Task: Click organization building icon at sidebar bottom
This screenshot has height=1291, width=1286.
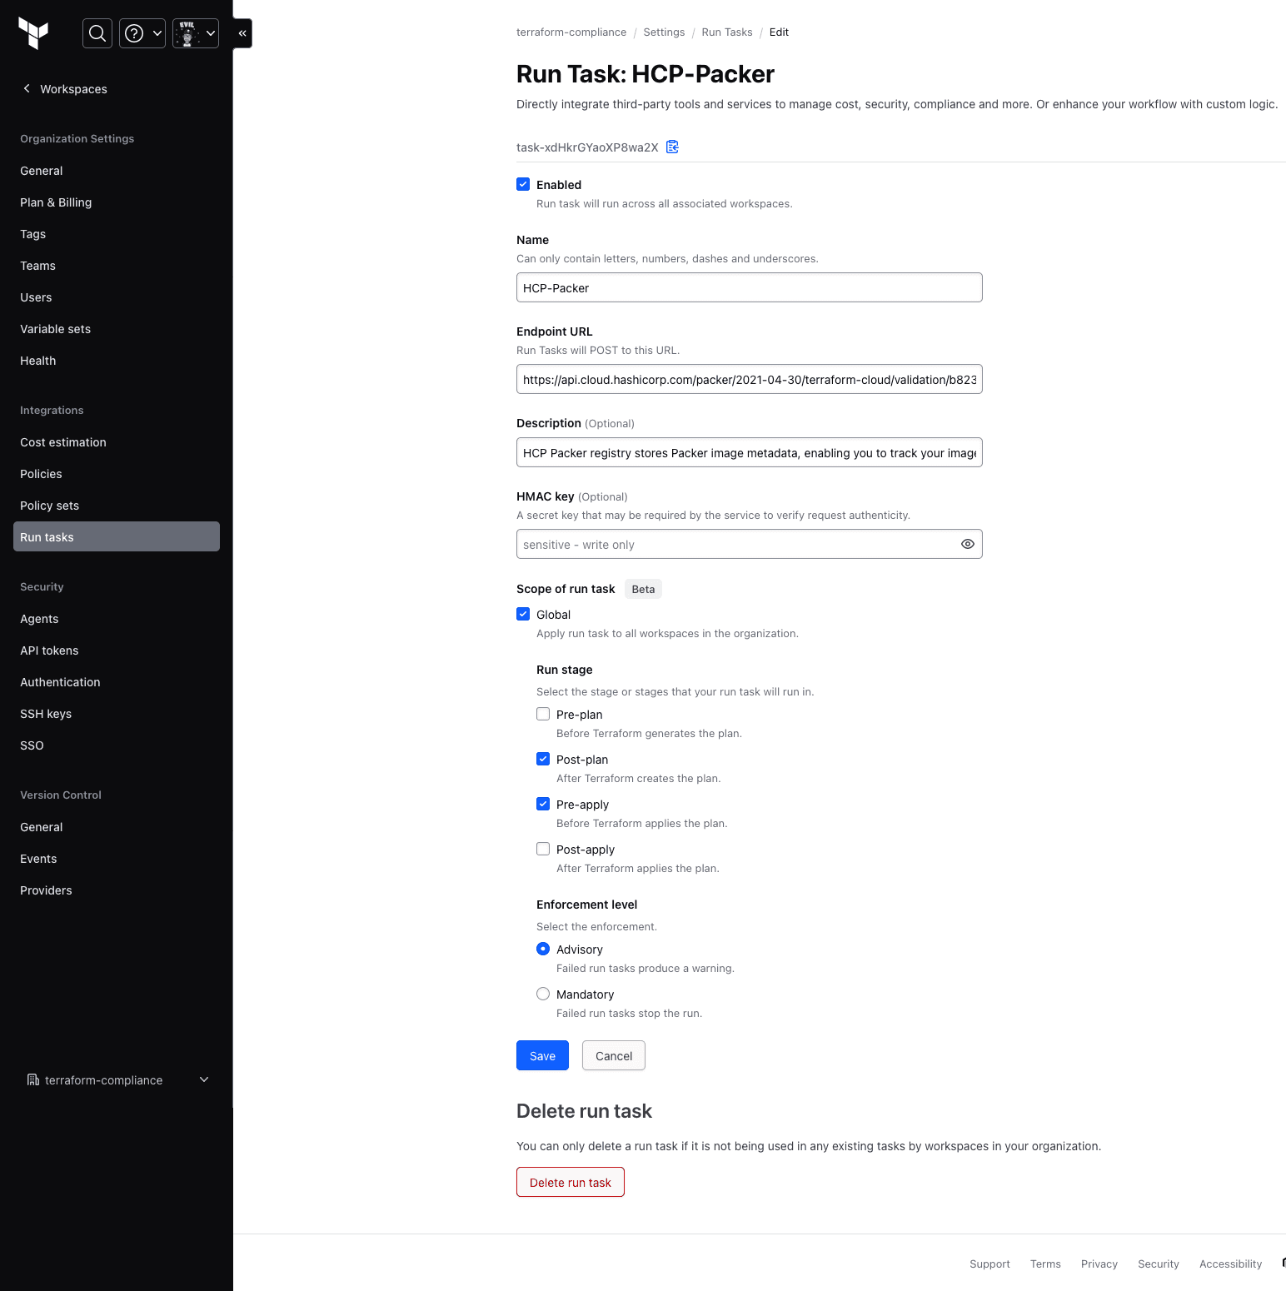Action: coord(33,1080)
